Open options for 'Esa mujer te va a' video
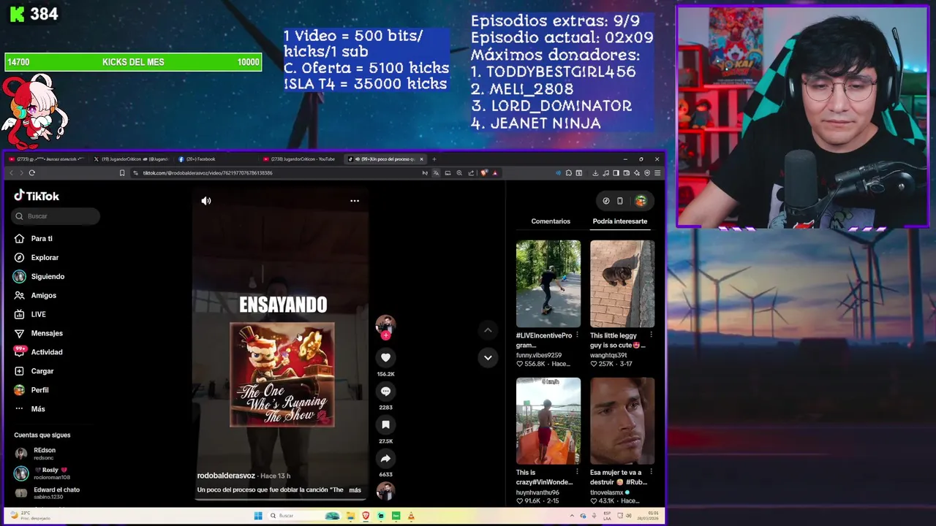 coord(651,473)
